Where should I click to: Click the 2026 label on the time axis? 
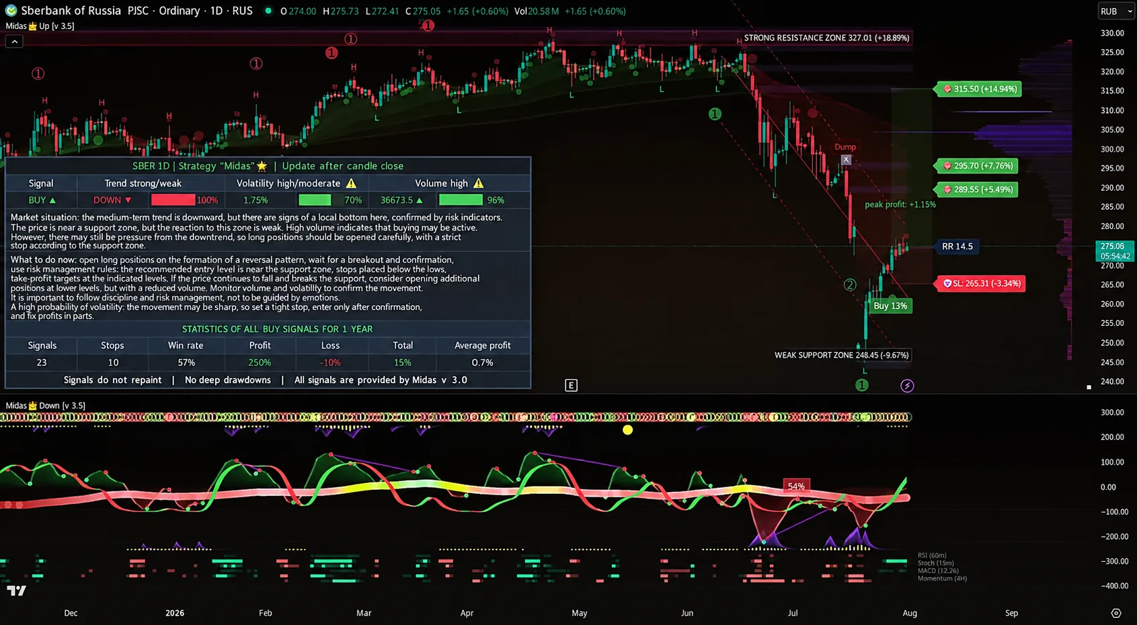click(x=175, y=613)
